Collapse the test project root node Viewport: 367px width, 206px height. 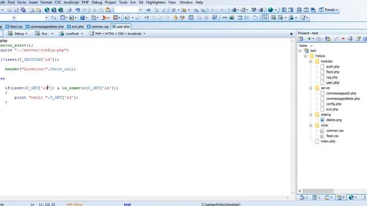(300, 51)
